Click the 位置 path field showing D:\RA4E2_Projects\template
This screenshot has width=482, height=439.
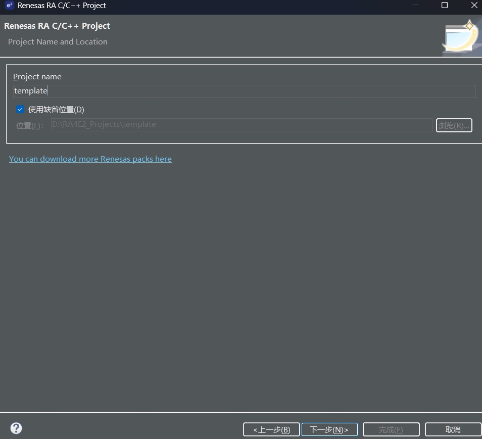click(x=241, y=124)
